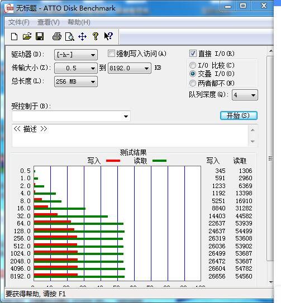
Task: Click the write value 345
Action: tap(220, 171)
